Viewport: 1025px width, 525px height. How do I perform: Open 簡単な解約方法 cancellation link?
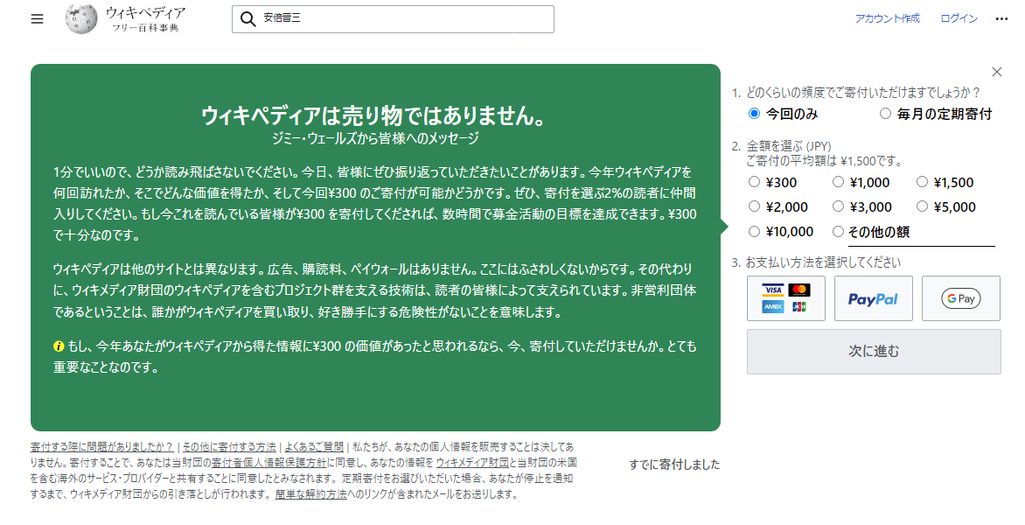pyautogui.click(x=310, y=495)
